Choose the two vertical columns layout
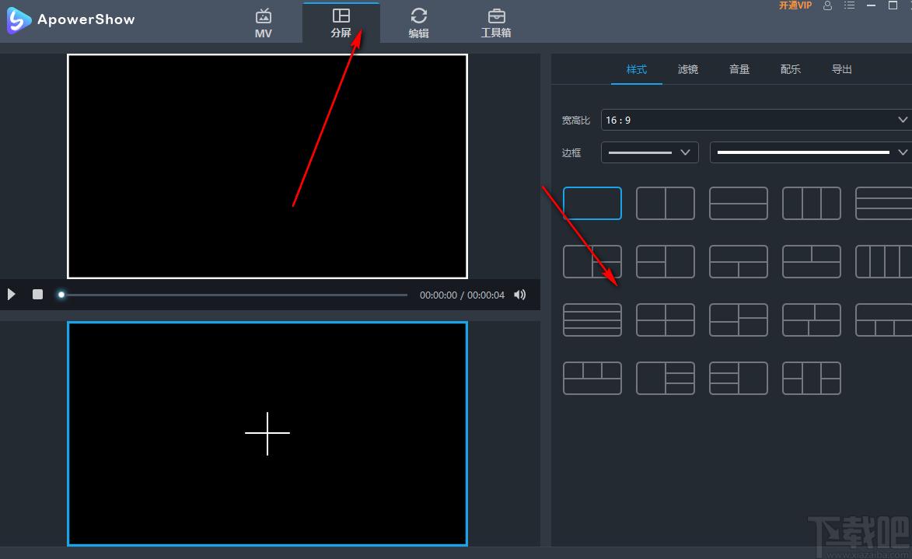The image size is (912, 559). click(666, 203)
